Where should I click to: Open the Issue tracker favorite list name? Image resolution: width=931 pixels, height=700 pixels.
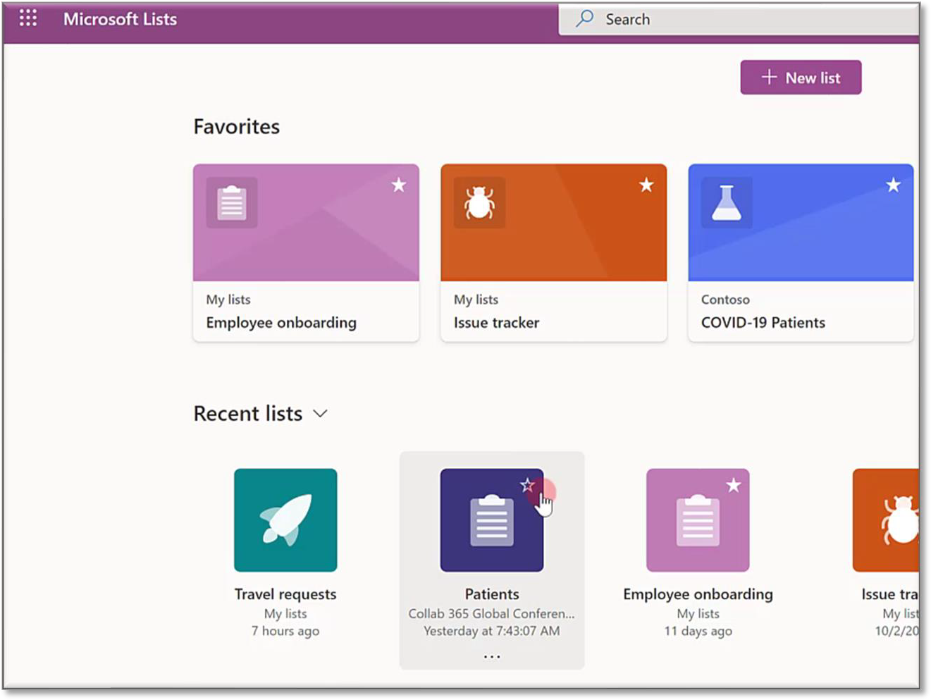click(496, 323)
